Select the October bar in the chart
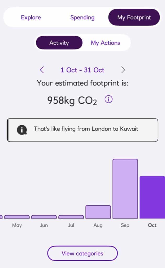 [152, 198]
